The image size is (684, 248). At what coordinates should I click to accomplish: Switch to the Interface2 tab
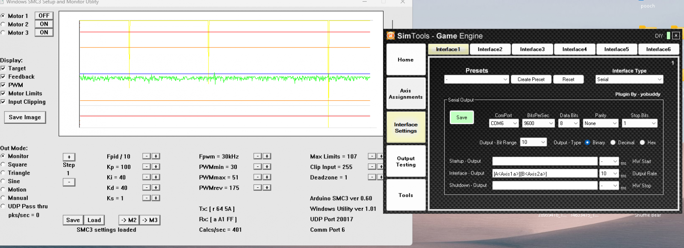pyautogui.click(x=490, y=50)
